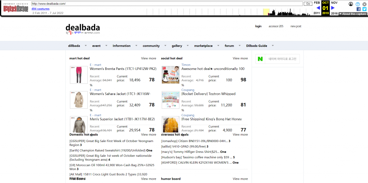Open the community menu
368x183 pixels.
151,46
